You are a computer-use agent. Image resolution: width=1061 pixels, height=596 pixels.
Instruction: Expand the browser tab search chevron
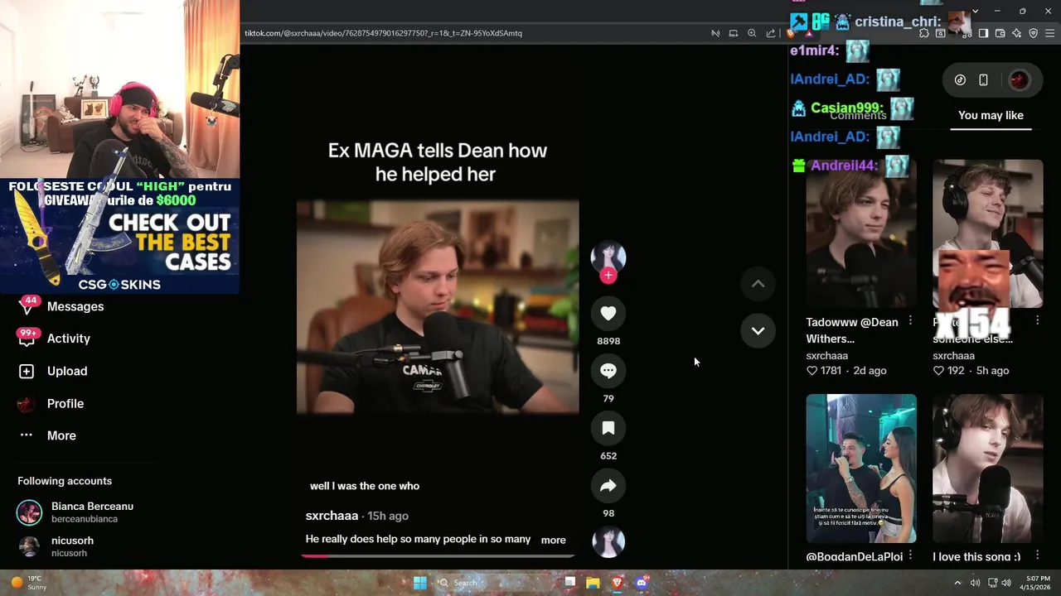[975, 11]
